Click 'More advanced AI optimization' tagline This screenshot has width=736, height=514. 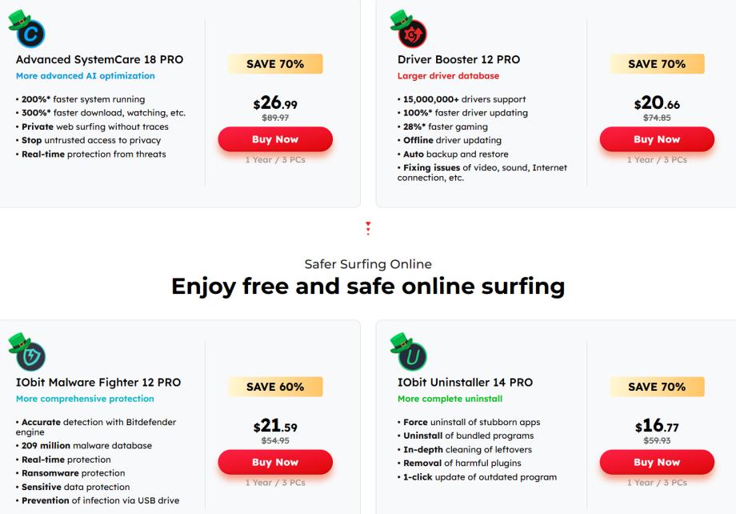pyautogui.click(x=86, y=76)
